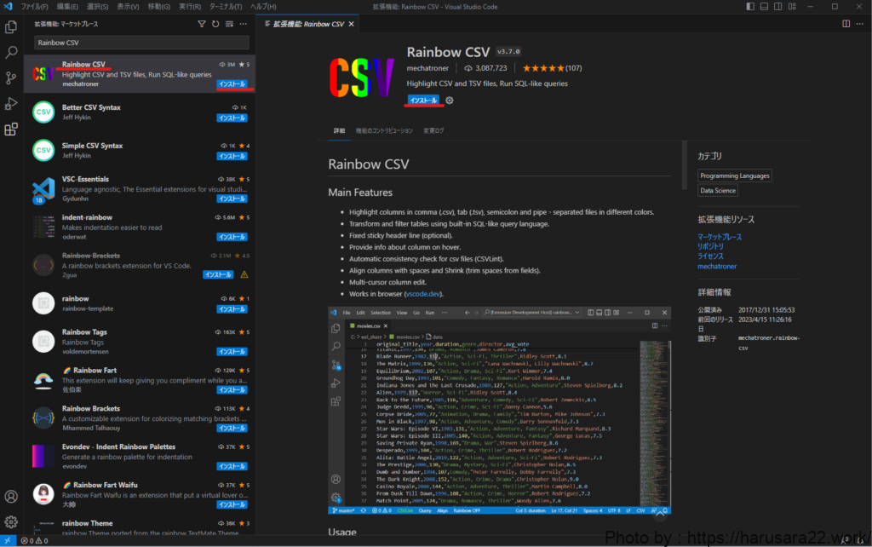This screenshot has height=547, width=872.
Task: Open the Search view in activity bar
Action: coord(12,53)
